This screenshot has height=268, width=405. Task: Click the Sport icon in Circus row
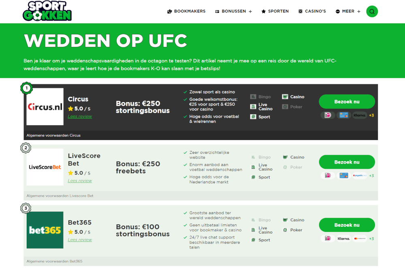(x=253, y=117)
